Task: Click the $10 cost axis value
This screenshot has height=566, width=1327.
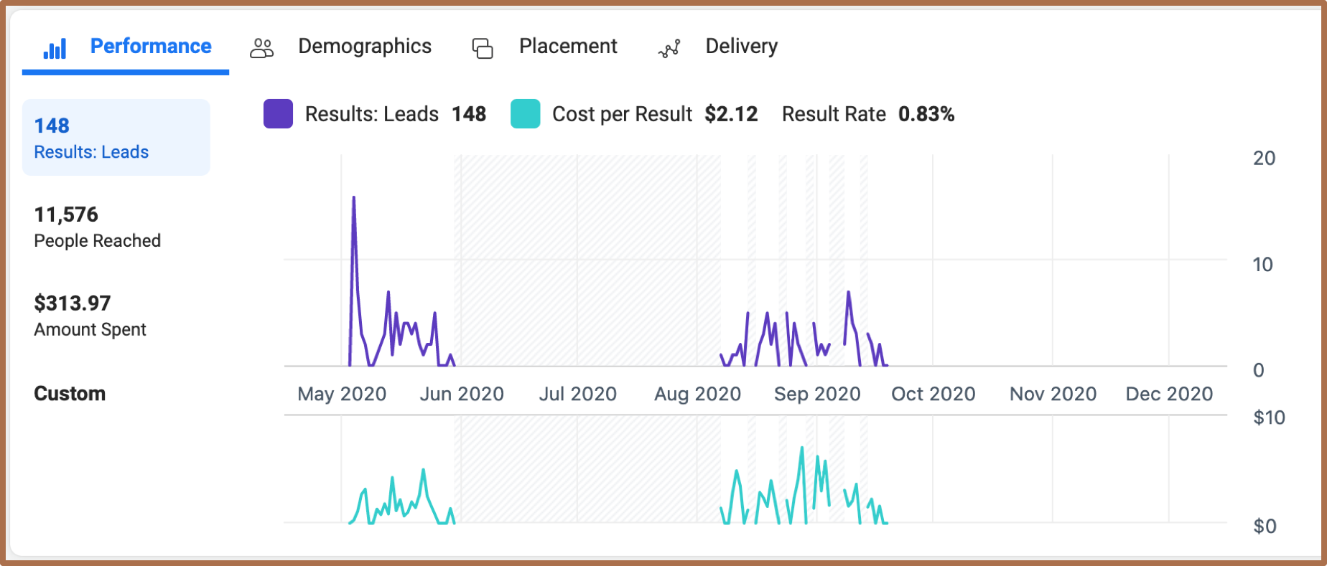Action: 1269,418
